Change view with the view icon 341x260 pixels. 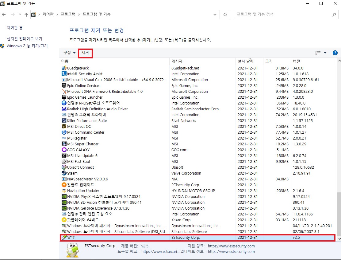click(x=318, y=53)
